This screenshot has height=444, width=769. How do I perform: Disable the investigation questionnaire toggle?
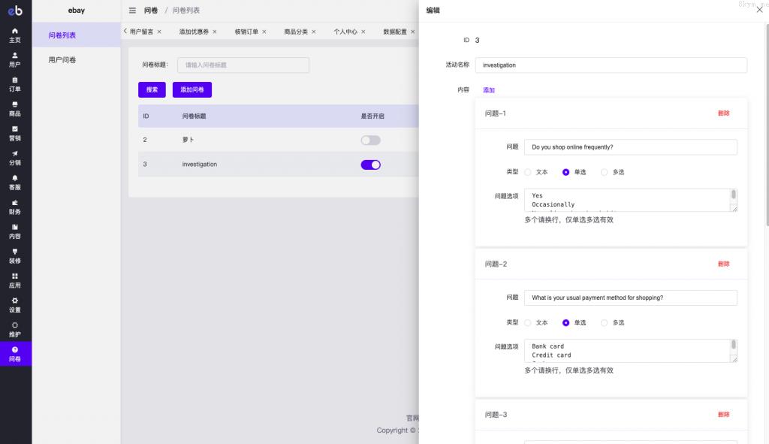[x=370, y=165]
